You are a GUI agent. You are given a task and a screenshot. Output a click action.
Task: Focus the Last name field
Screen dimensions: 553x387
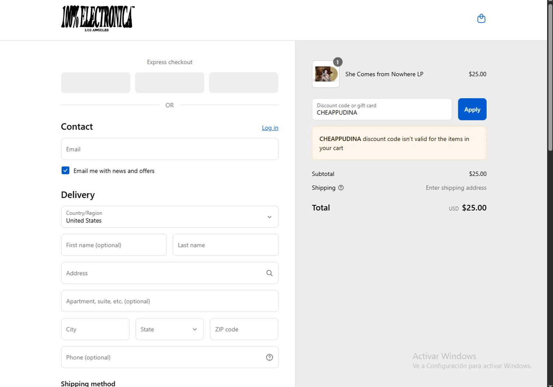click(x=226, y=245)
